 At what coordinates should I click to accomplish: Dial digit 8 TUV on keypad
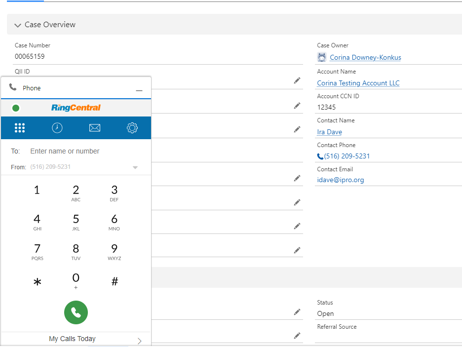(76, 252)
